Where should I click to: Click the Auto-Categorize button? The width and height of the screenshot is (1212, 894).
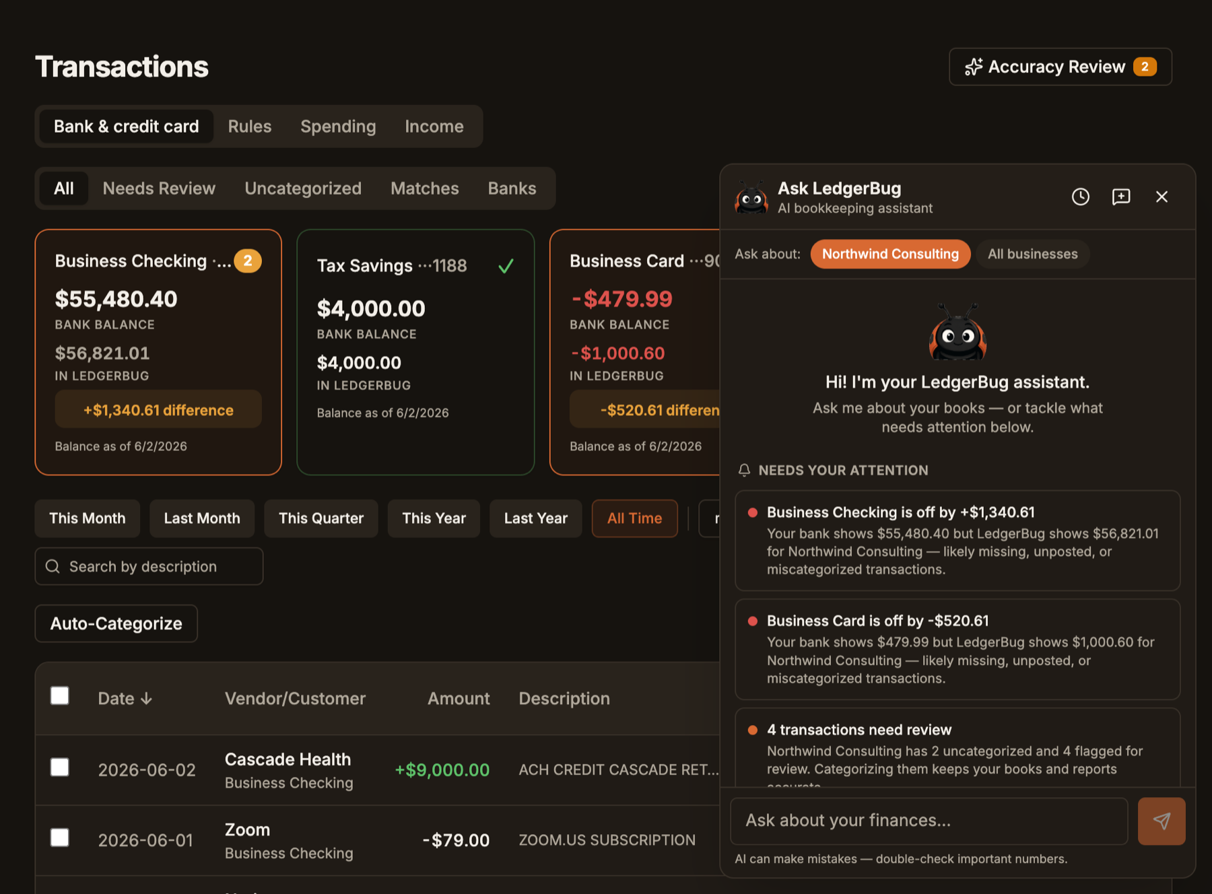tap(116, 623)
